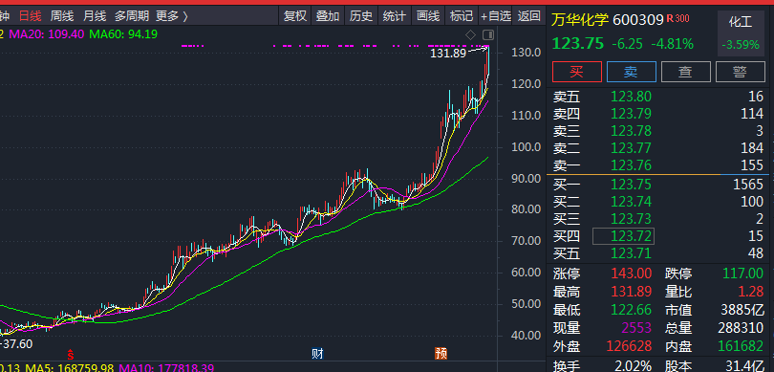Click the MA5: 168759.98 volume label

(70, 368)
